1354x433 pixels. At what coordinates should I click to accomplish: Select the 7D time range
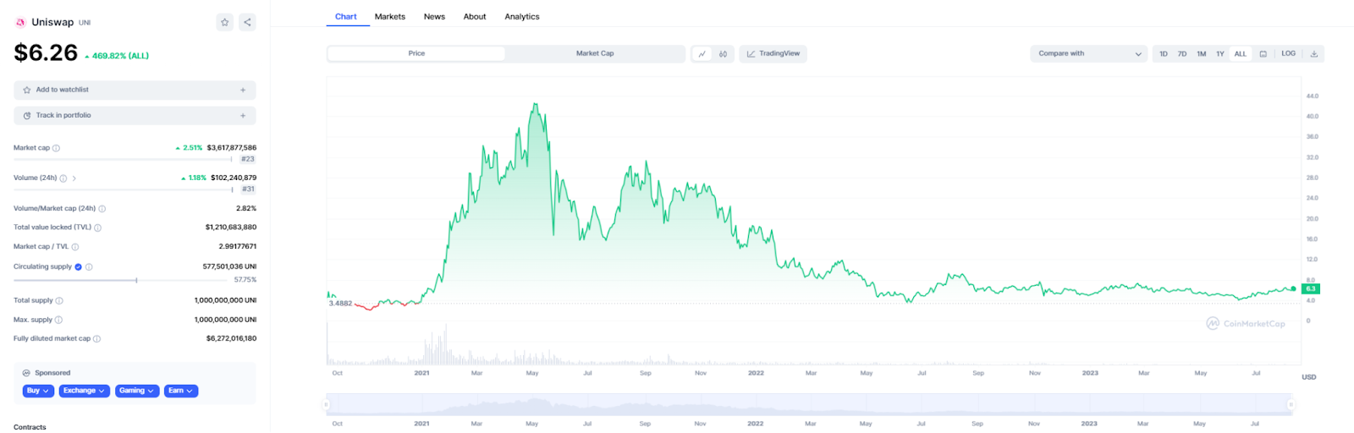[1182, 53]
